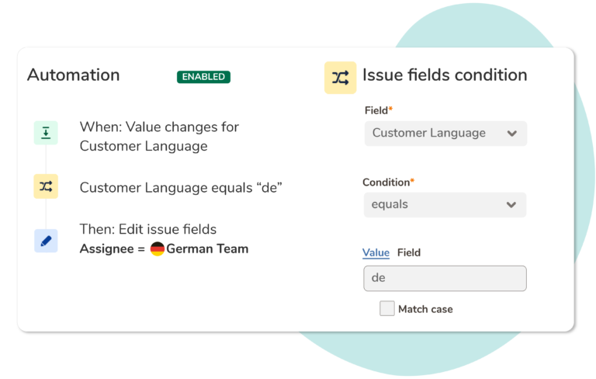The image size is (596, 379).
Task: Click the chevron arrow in the equals dropdown
Action: coord(511,205)
